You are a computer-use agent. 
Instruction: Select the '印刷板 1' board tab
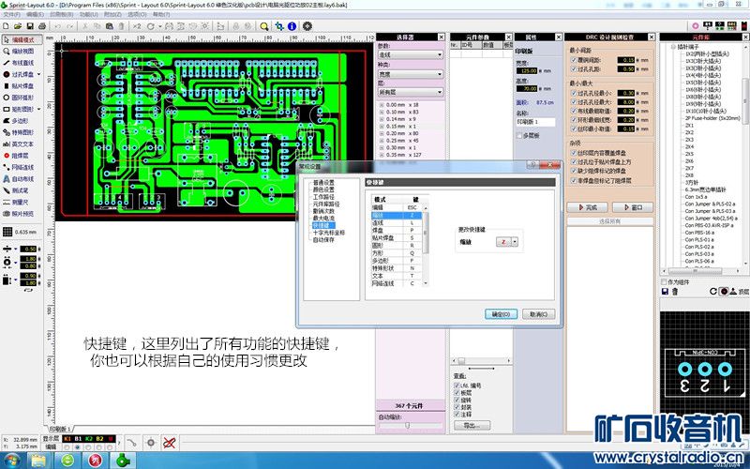point(59,429)
